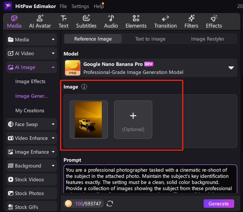Open the model selection dropdown arrow
This screenshot has width=243, height=212.
coord(231,68)
